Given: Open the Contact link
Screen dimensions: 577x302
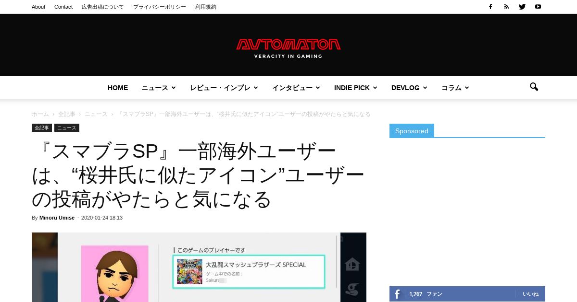Looking at the screenshot, I should (63, 7).
